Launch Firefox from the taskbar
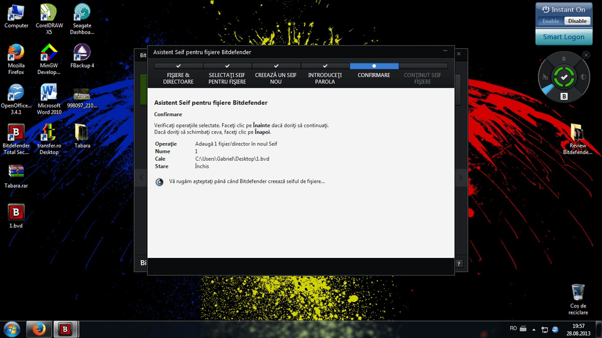 pos(39,329)
